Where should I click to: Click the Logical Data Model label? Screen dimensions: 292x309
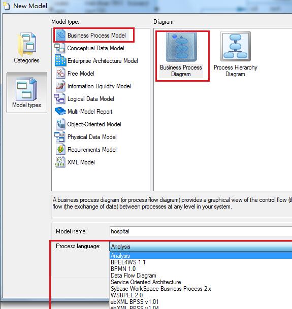coord(91,99)
